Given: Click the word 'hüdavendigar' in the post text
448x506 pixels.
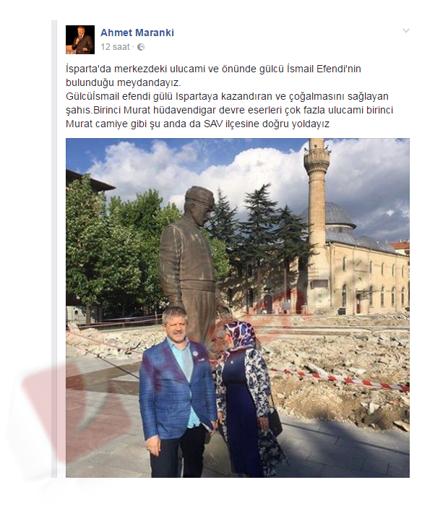Looking at the screenshot, I should pyautogui.click(x=181, y=111).
